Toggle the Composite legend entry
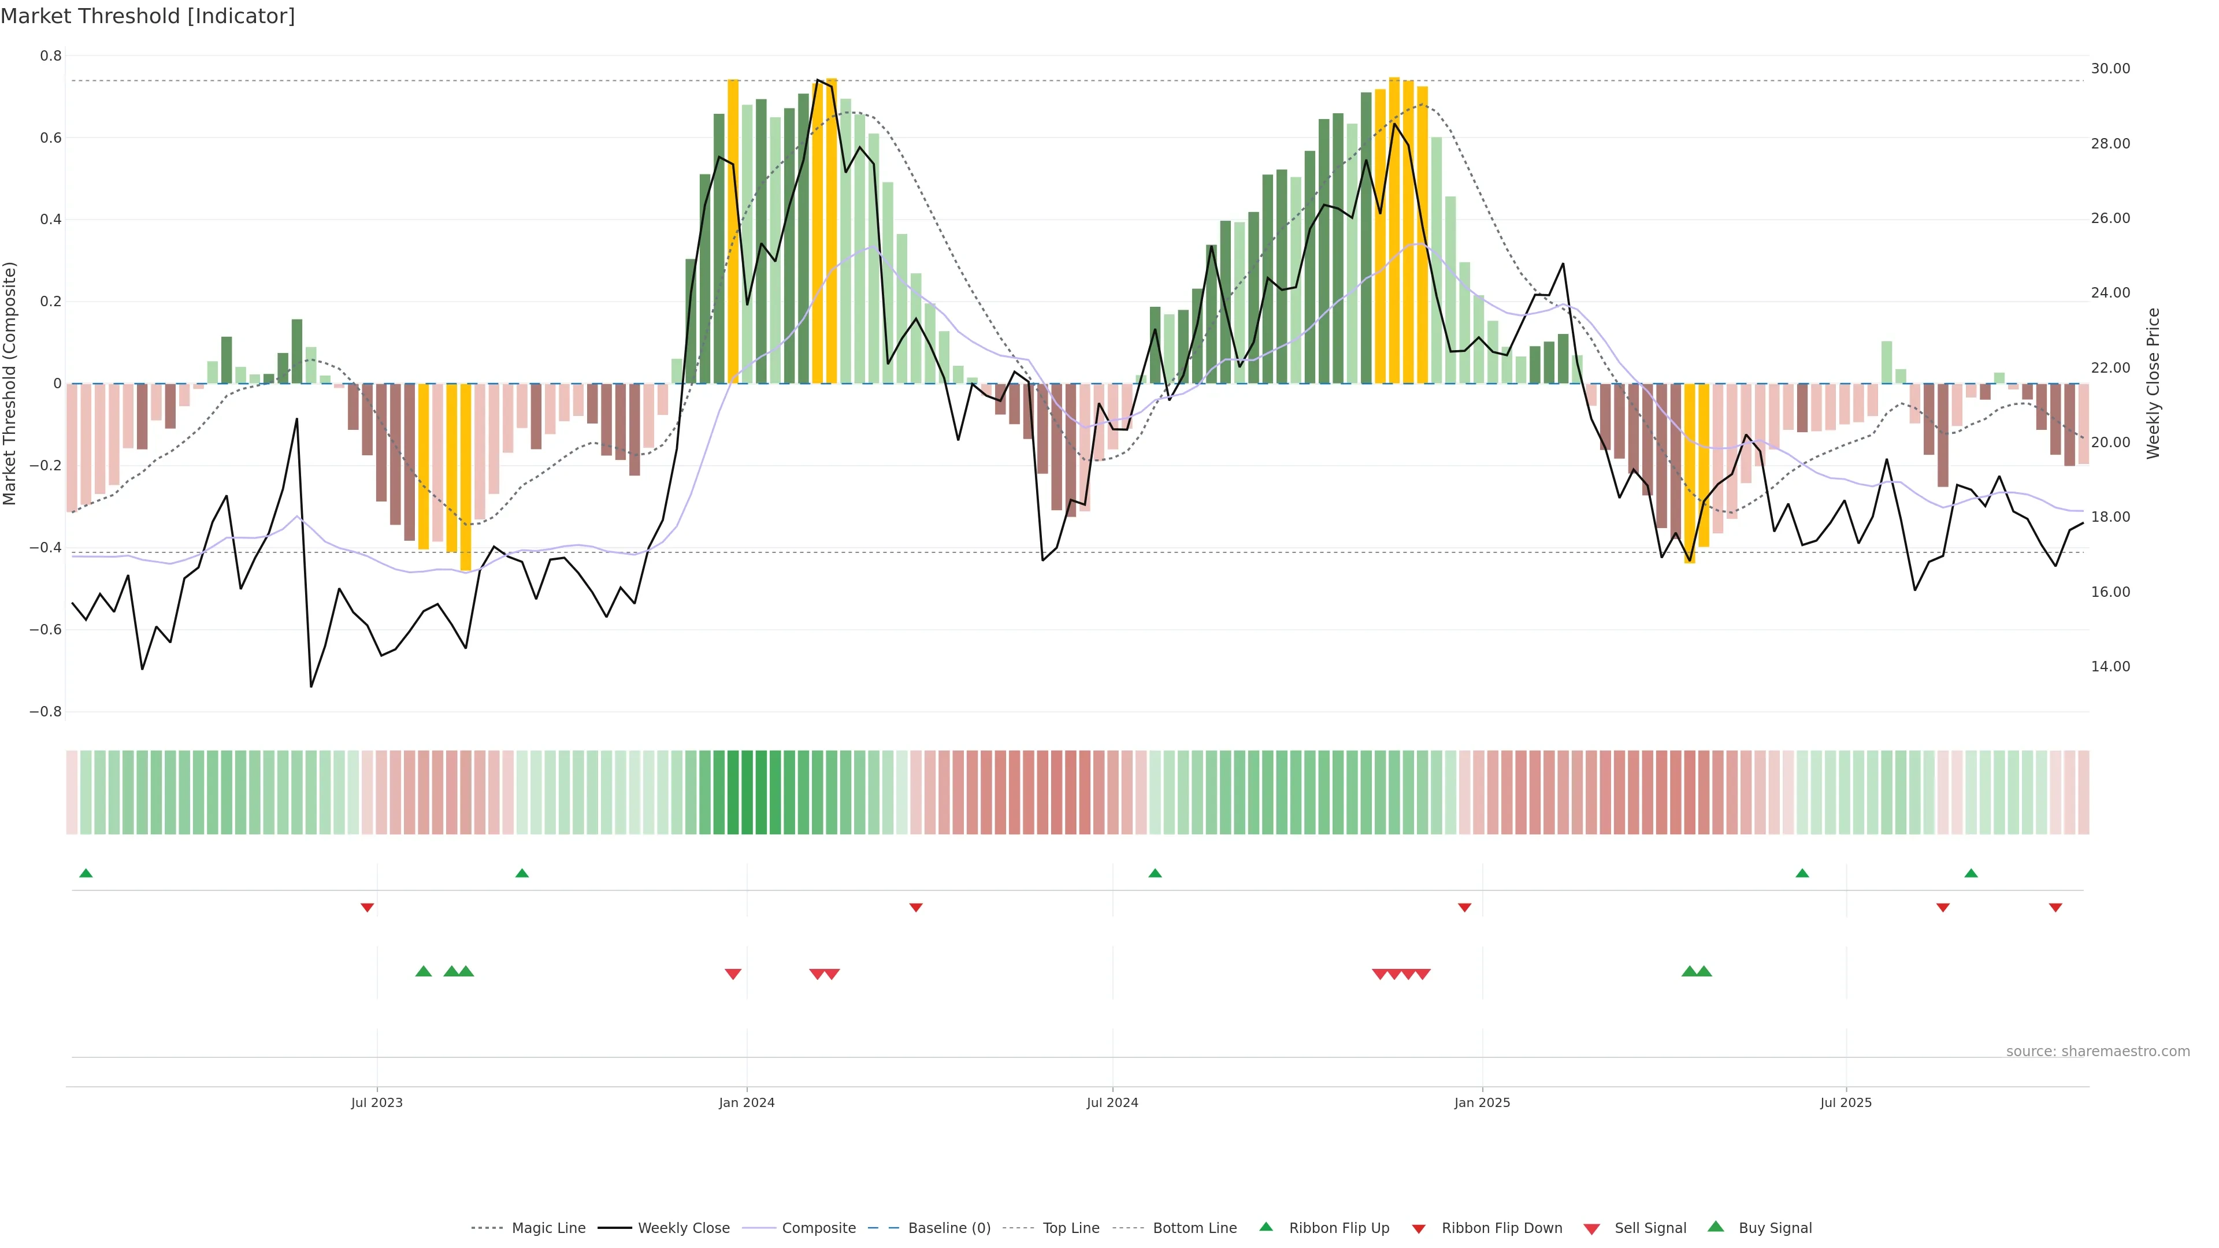Screen dimensions: 2219x1248 coord(818,1228)
